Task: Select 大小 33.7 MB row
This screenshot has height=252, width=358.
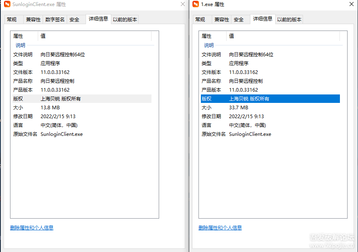Action: 270,108
